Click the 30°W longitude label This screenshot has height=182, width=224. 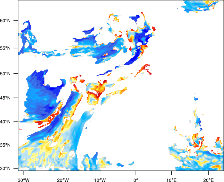(24, 180)
